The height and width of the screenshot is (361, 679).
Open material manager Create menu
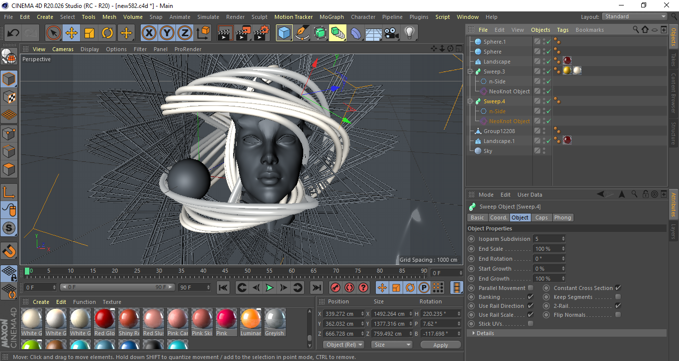[x=41, y=302]
